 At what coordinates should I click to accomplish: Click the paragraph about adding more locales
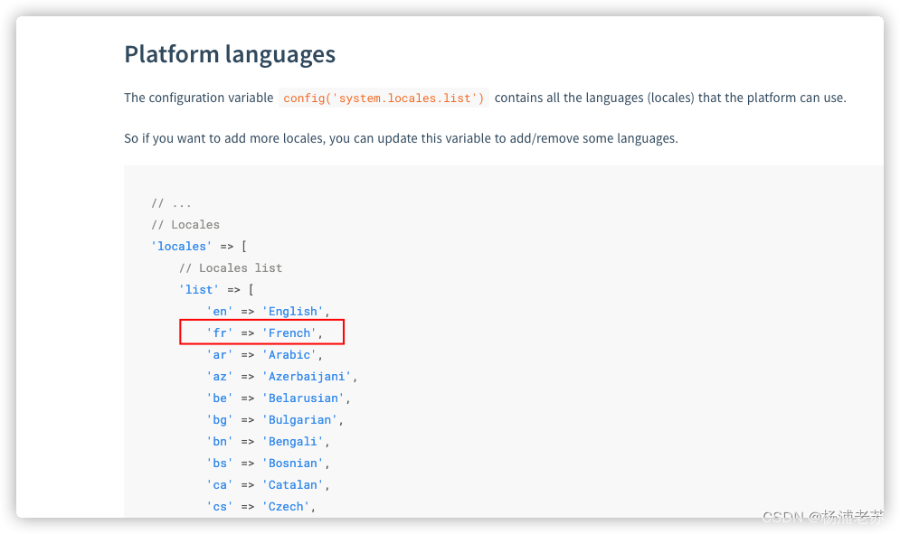click(x=401, y=139)
